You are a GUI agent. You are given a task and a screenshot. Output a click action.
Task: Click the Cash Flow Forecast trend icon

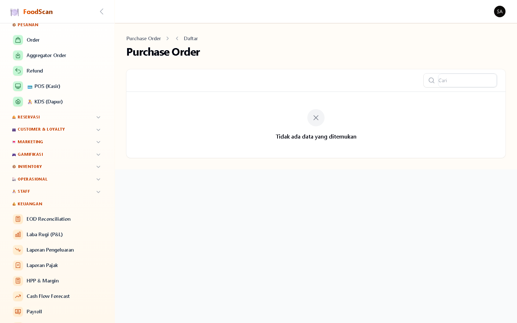(18, 296)
